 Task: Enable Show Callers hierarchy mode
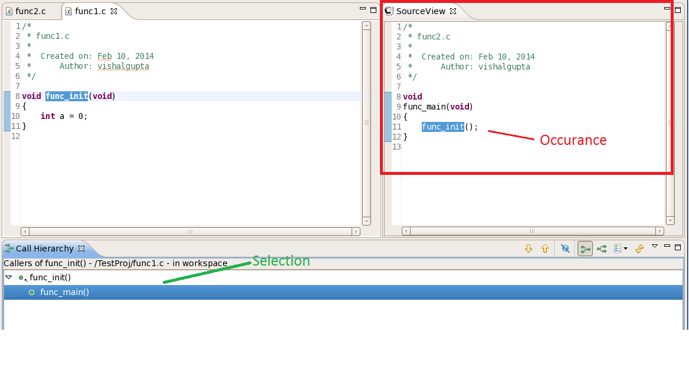[585, 249]
